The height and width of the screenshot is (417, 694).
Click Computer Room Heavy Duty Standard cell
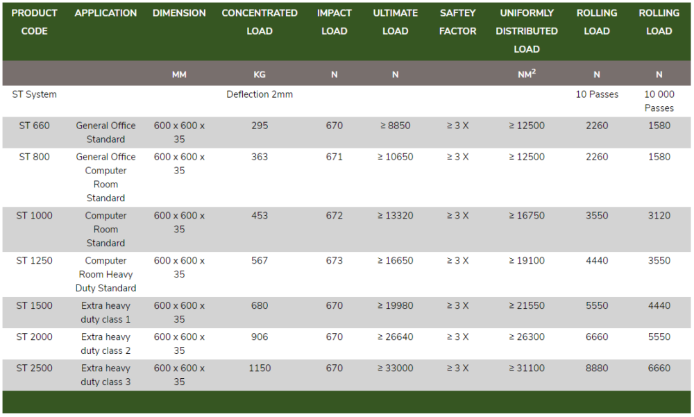point(105,274)
